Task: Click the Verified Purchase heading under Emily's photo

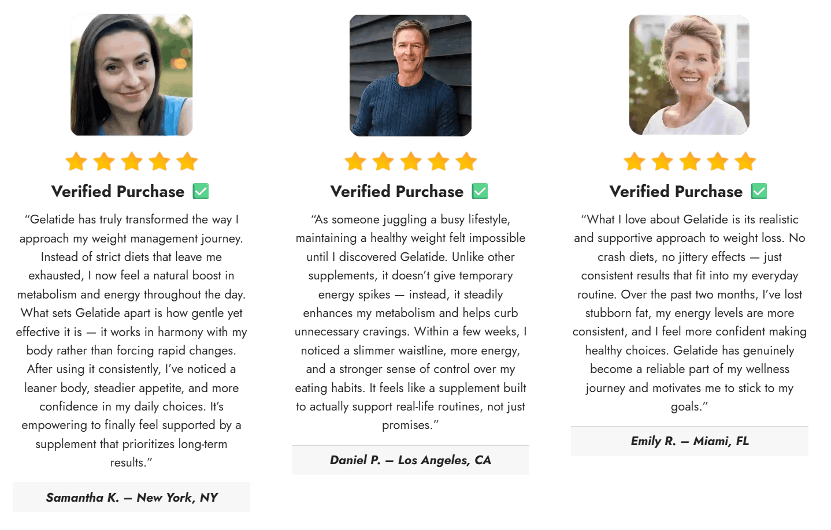Action: point(676,192)
